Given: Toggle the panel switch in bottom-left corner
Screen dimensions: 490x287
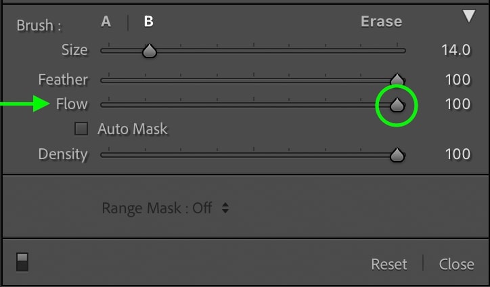Looking at the screenshot, I should [x=22, y=262].
